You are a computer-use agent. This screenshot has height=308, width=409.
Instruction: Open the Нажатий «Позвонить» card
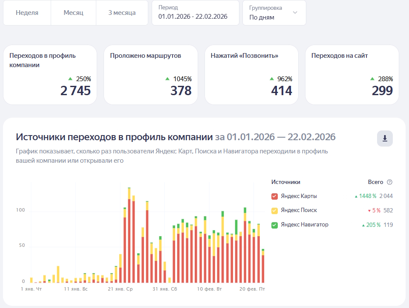251,75
